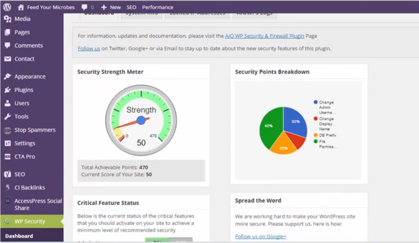Click the Tools wrench icon
The width and height of the screenshot is (419, 243).
[8, 116]
